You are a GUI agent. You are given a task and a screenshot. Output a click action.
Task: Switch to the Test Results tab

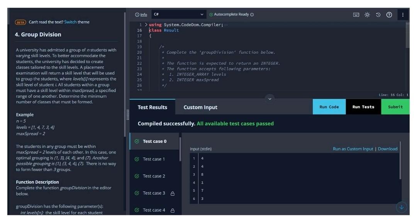[153, 107]
